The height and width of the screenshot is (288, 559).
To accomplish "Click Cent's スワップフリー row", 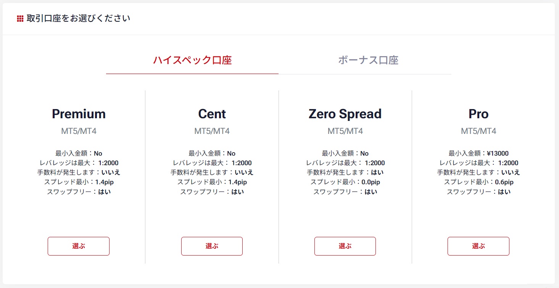I will (212, 191).
